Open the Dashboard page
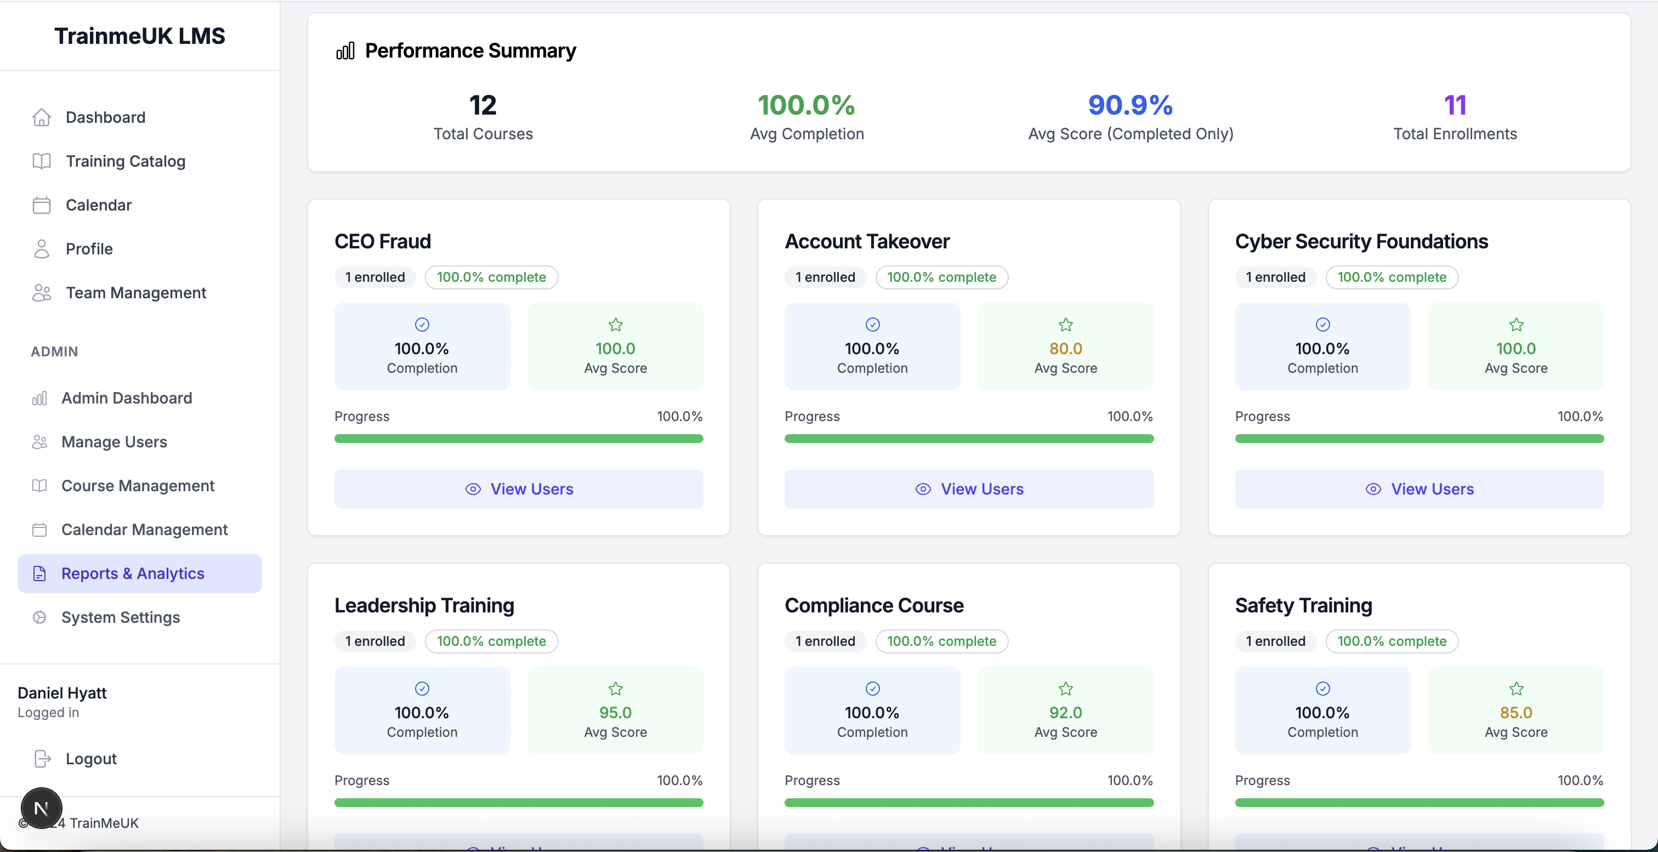The width and height of the screenshot is (1658, 852). [x=140, y=118]
